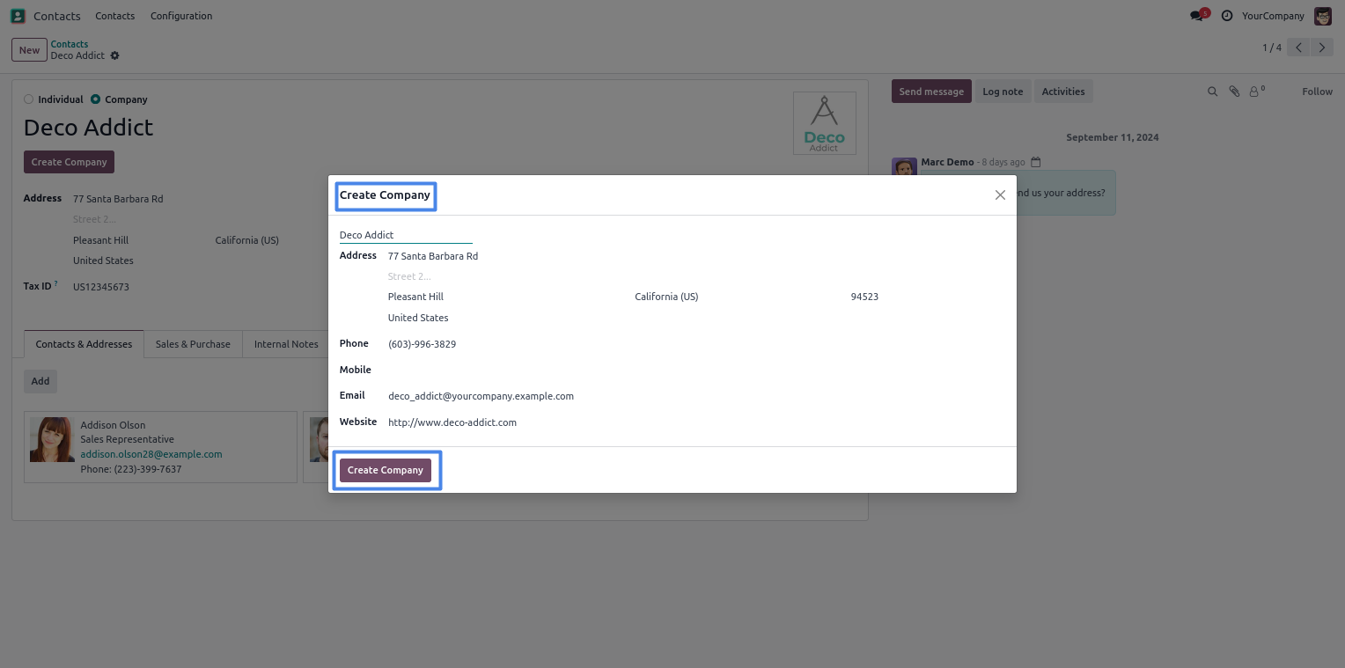
Task: Go to the next record with right arrow
Action: pos(1322,48)
